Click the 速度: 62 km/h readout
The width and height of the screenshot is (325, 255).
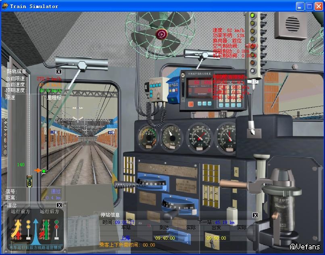228,30
